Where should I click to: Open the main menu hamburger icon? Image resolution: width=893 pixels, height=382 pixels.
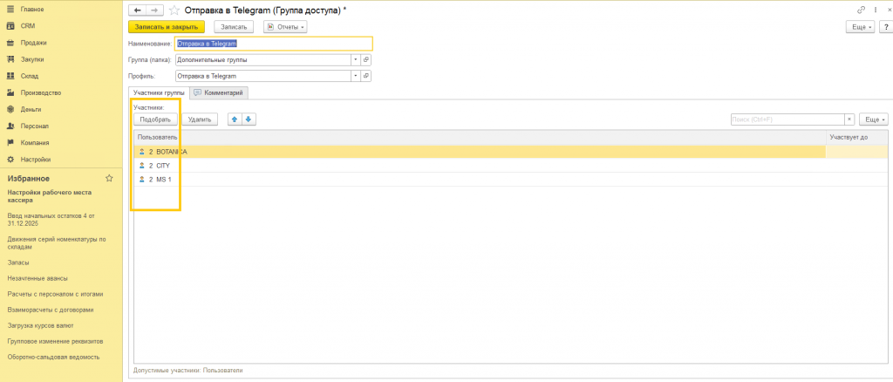10,9
